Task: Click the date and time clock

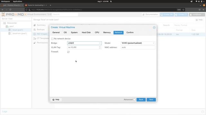Action: click(103, 1)
